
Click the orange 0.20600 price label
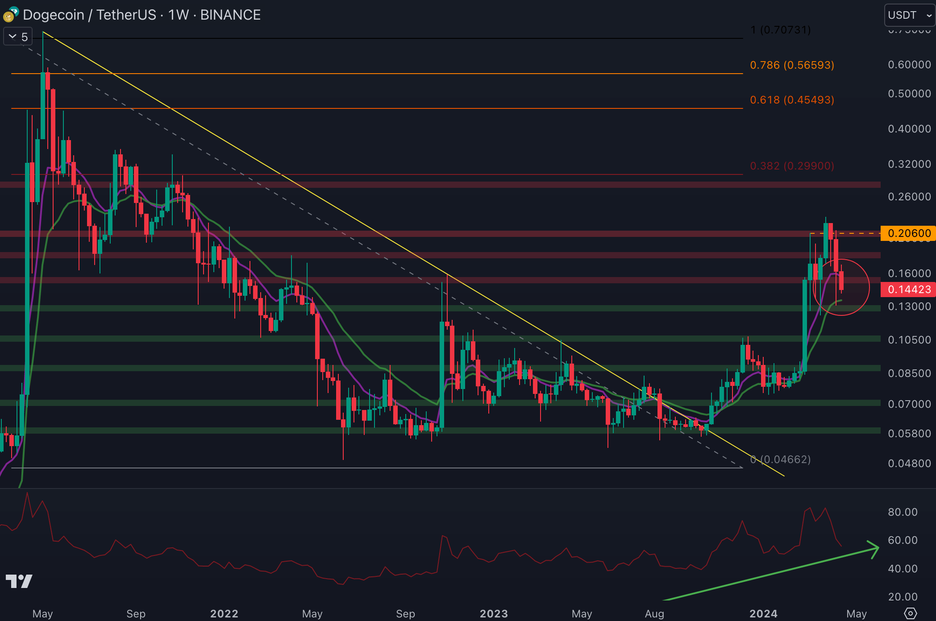coord(908,233)
